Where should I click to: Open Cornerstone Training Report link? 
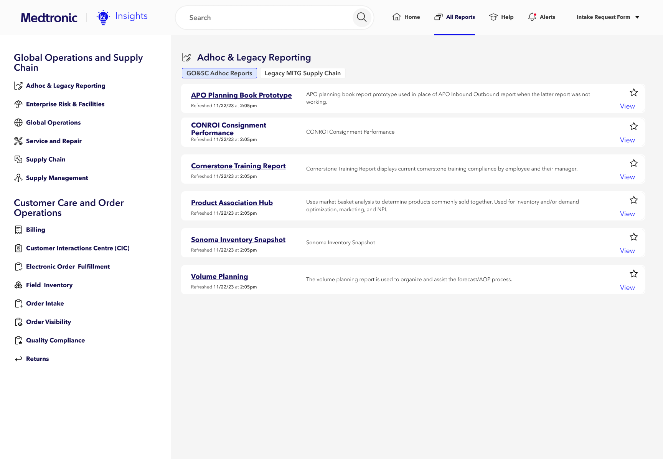[x=238, y=166]
